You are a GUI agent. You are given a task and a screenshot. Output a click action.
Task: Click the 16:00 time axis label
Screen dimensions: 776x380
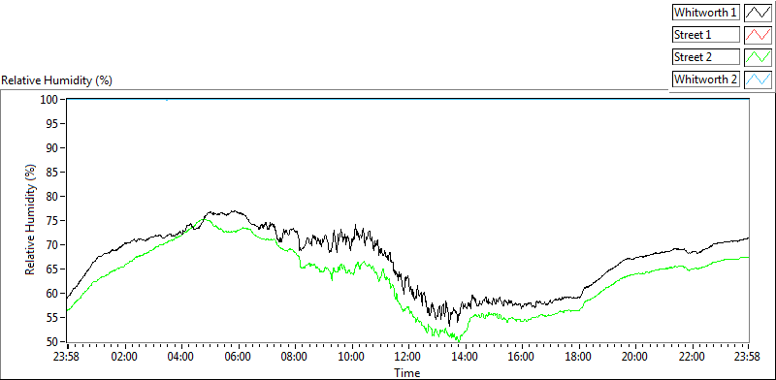522,357
